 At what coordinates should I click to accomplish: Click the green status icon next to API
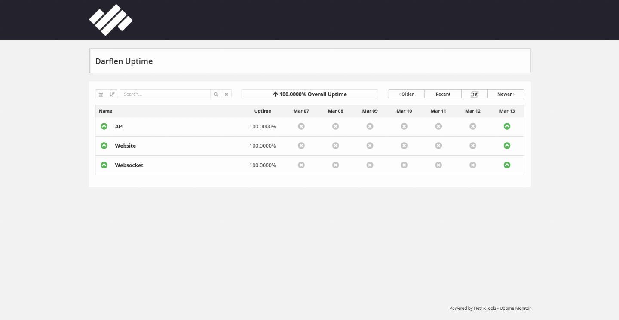coord(104,126)
